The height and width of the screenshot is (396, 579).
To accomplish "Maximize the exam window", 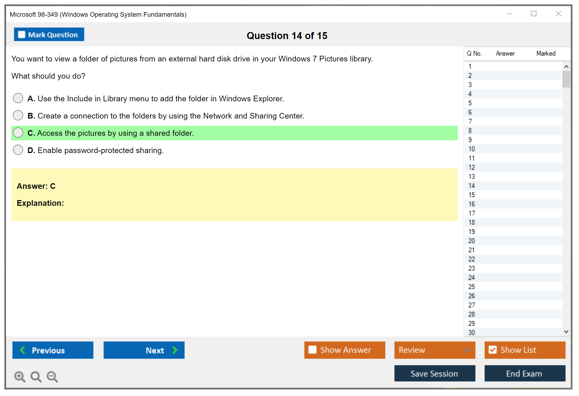I will point(533,14).
